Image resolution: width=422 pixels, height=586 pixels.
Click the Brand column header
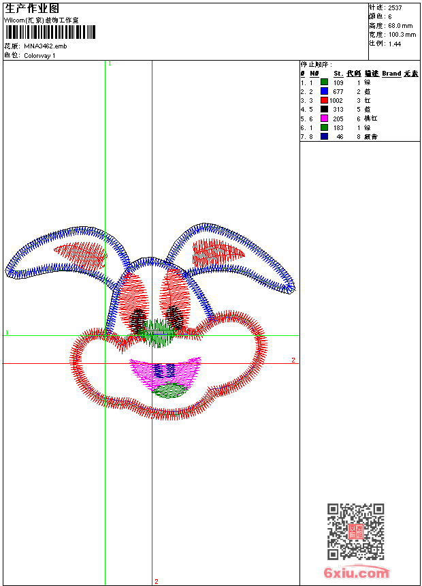391,74
